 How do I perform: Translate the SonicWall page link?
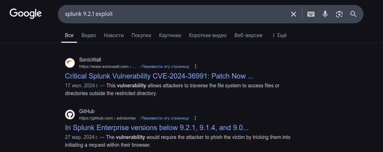(x=165, y=66)
